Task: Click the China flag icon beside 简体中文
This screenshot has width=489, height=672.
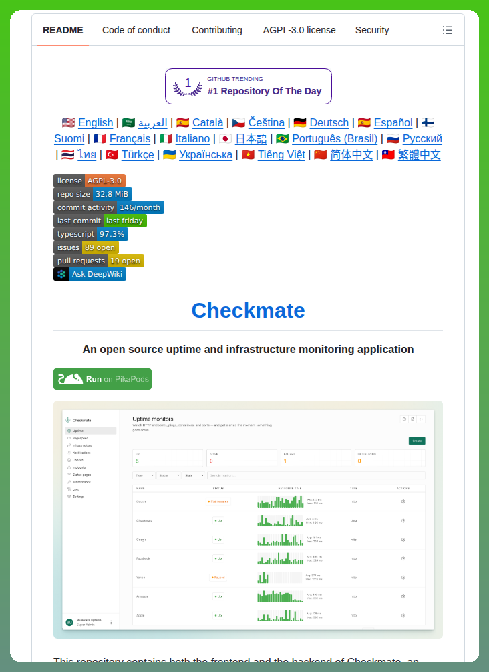Action: coord(320,154)
